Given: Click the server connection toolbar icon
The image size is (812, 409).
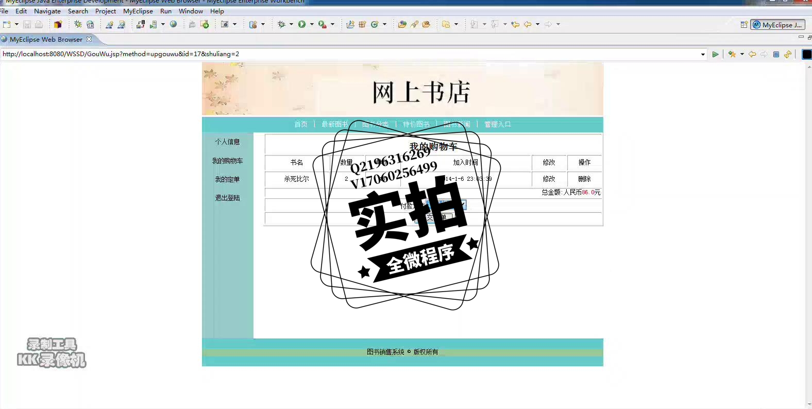Looking at the screenshot, I should [x=140, y=24].
